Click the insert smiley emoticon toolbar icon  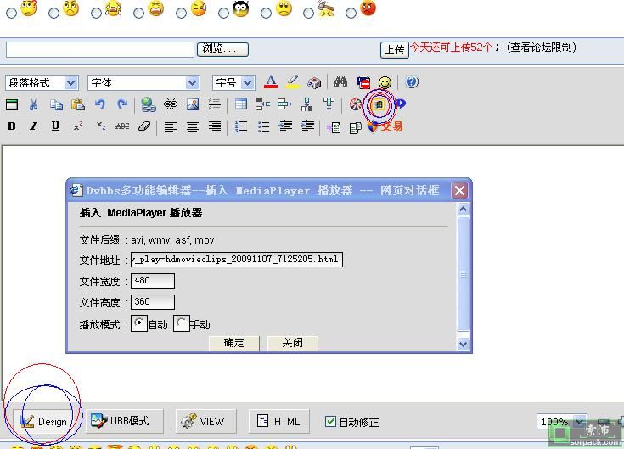[385, 82]
